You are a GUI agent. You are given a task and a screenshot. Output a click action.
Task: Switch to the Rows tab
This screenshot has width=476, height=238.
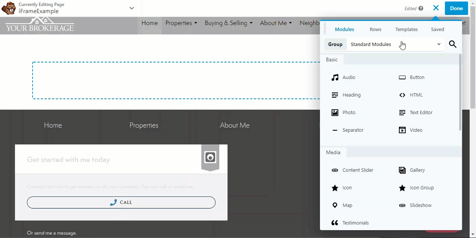375,30
